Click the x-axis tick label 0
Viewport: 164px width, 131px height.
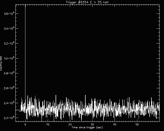[25, 124]
